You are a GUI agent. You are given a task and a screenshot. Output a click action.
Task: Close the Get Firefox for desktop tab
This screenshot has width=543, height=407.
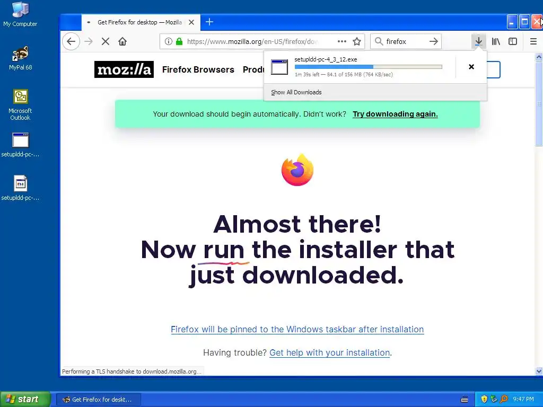(191, 22)
